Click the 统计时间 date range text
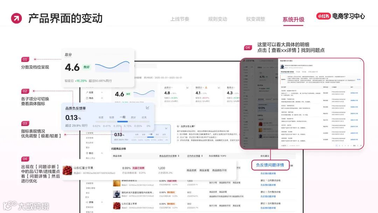 (x=163, y=78)
